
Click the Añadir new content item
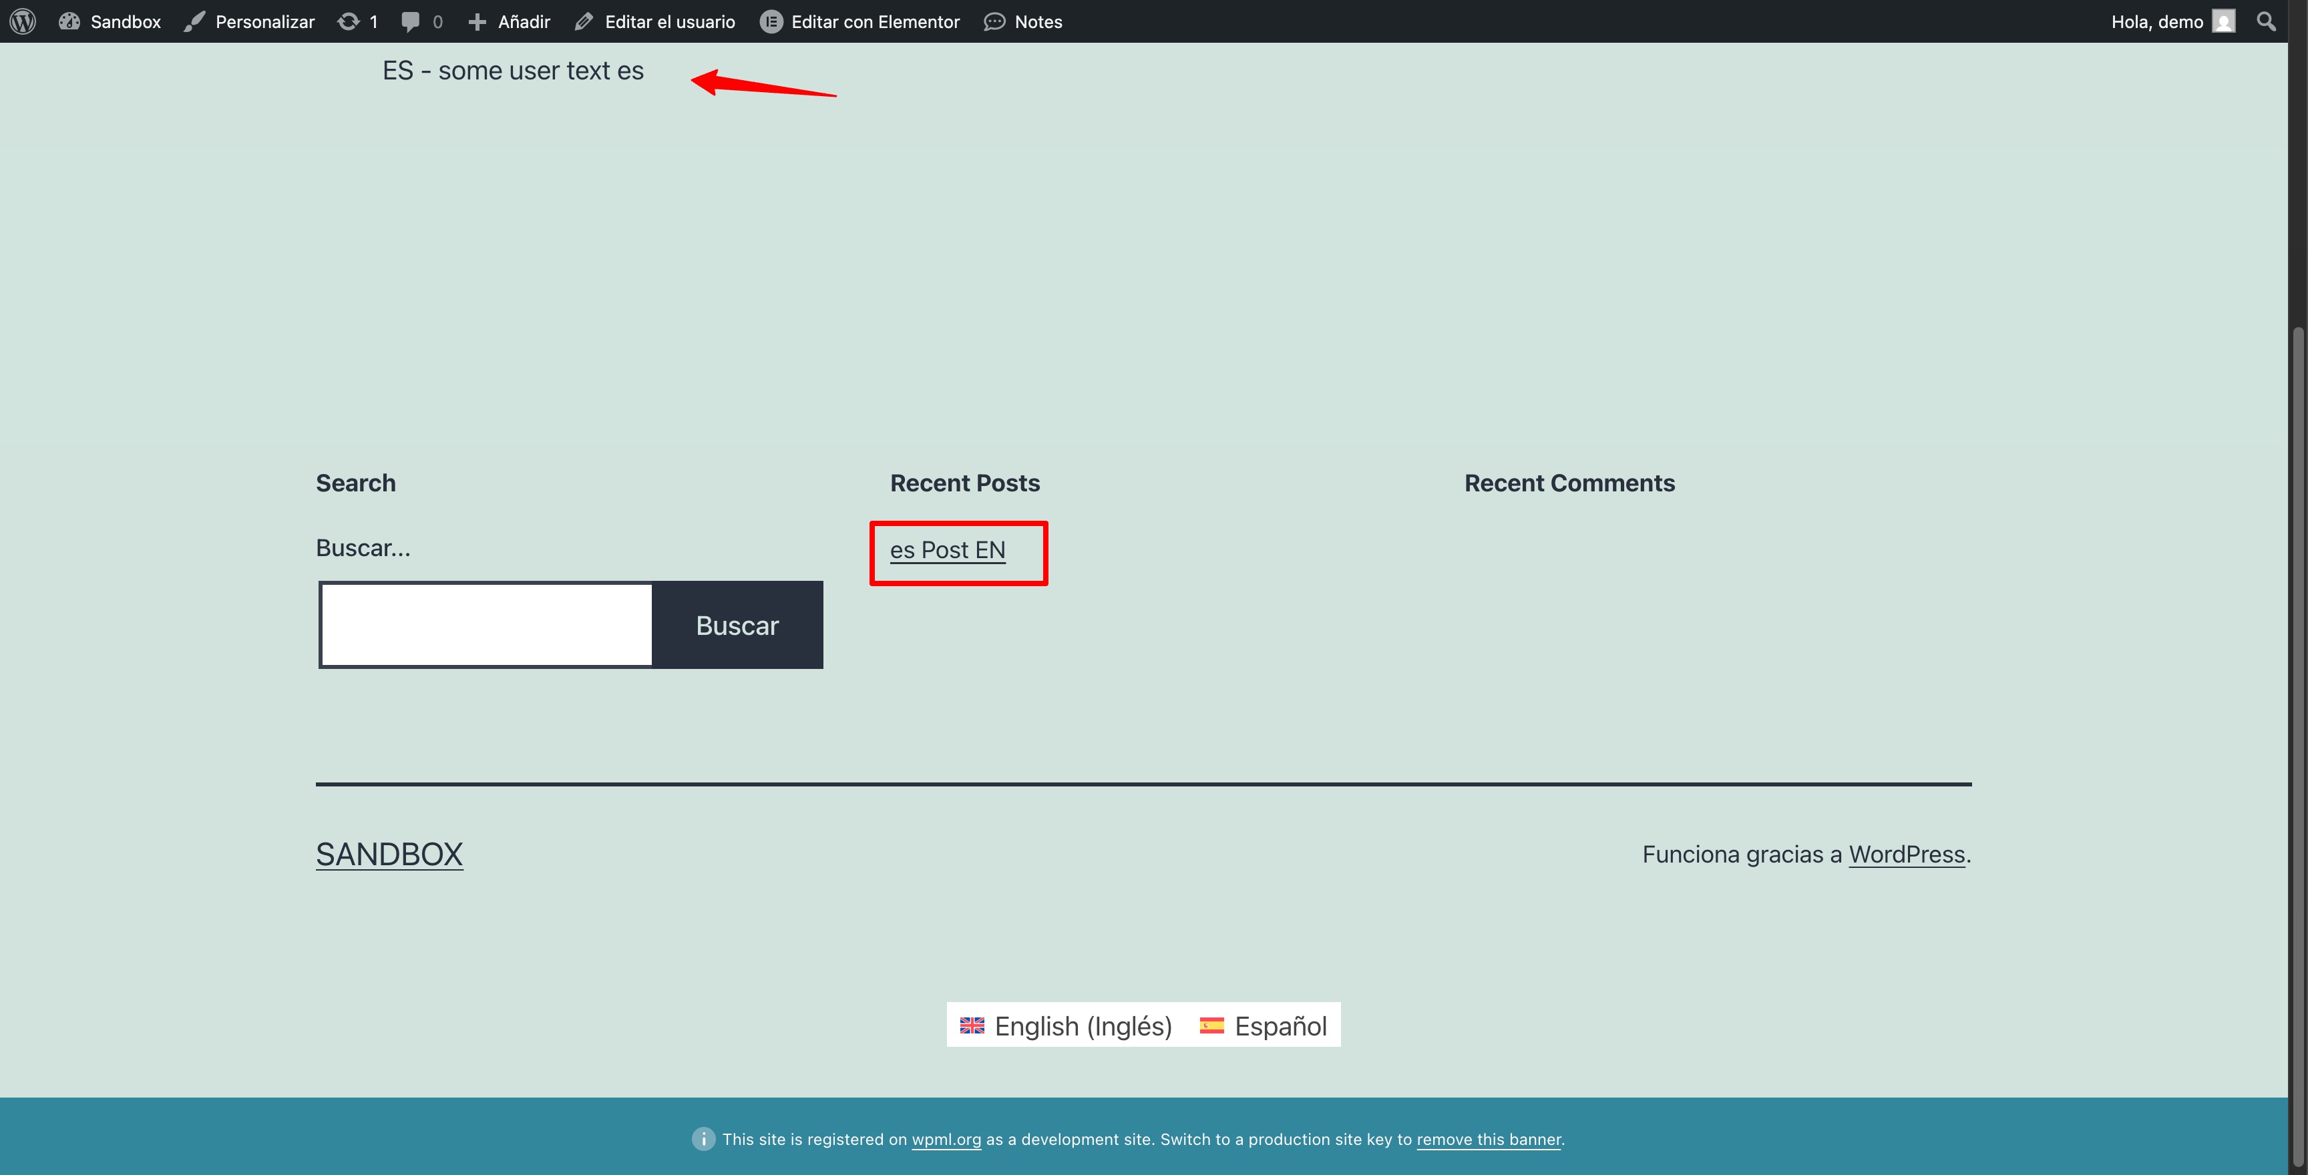pyautogui.click(x=509, y=21)
